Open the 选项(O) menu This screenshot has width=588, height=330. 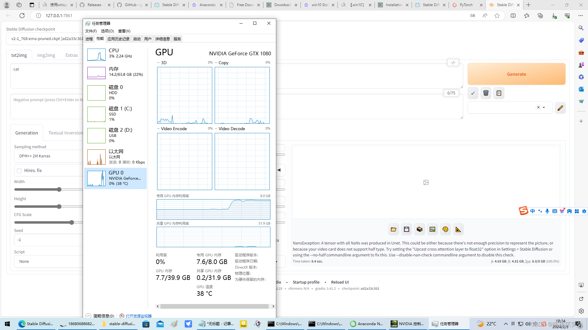[x=107, y=31]
